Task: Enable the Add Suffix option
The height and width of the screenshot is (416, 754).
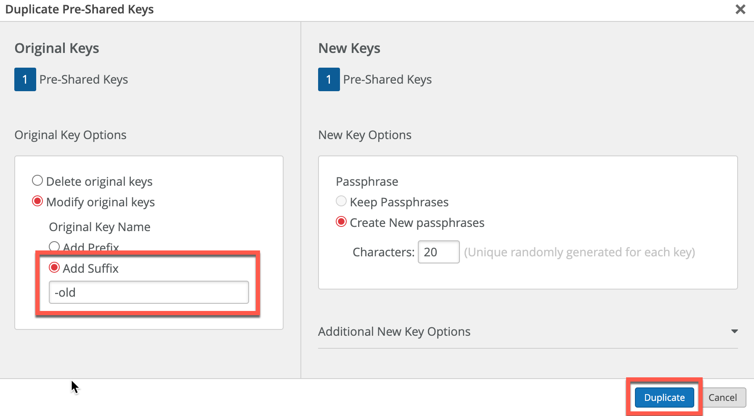Action: point(54,267)
